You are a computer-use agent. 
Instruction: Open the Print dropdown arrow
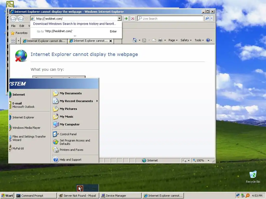[165, 40]
